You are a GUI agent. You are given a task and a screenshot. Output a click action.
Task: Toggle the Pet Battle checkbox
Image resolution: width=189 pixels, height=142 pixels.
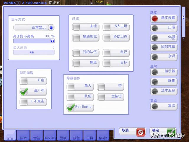pos(71,107)
